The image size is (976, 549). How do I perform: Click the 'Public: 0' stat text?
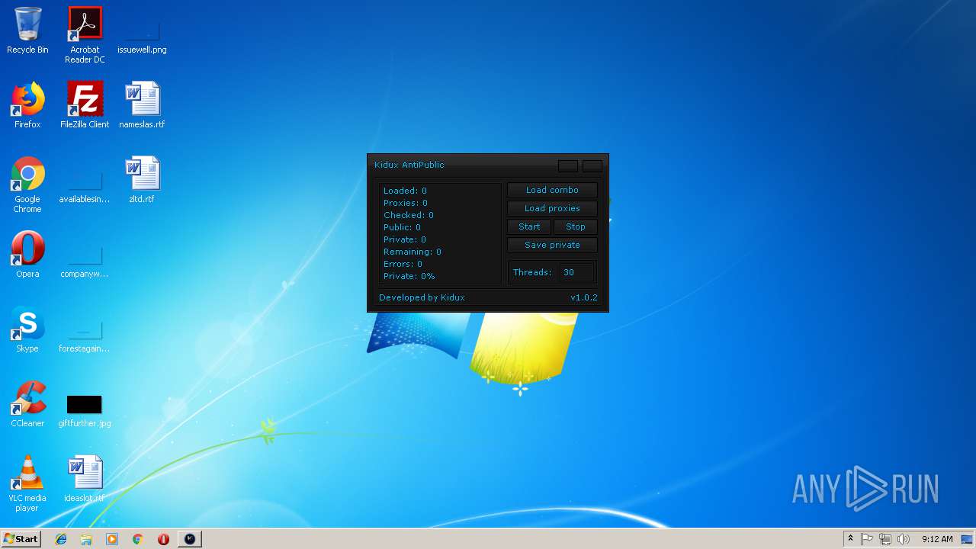[x=402, y=227]
